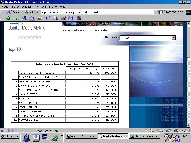Switch to agenda - Schedule+ taskbar window

(x=81, y=136)
